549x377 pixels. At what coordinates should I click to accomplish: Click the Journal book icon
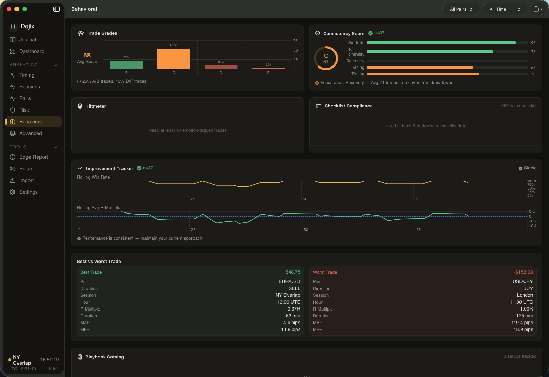13,40
